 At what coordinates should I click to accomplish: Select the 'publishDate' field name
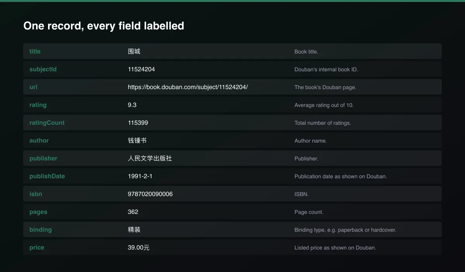click(x=47, y=176)
